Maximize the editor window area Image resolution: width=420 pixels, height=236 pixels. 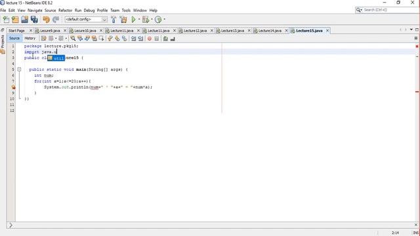pos(417,29)
